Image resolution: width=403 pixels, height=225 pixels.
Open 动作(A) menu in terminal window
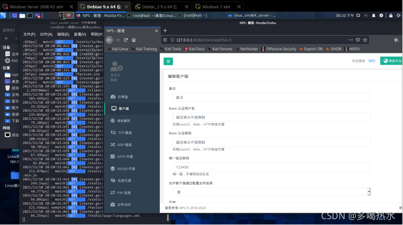46,34
